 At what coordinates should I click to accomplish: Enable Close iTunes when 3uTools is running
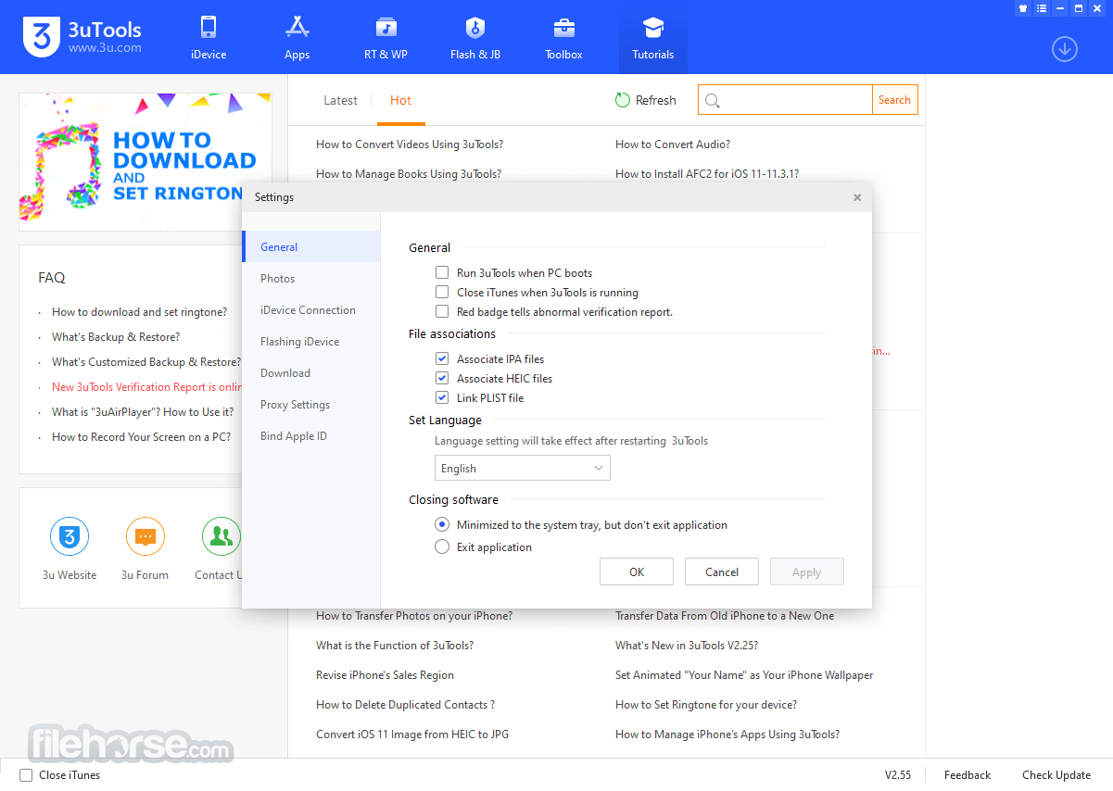coord(442,293)
